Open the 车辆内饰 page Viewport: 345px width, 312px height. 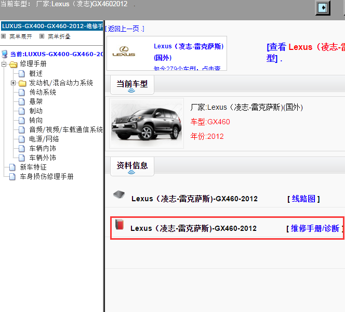pos(43,148)
